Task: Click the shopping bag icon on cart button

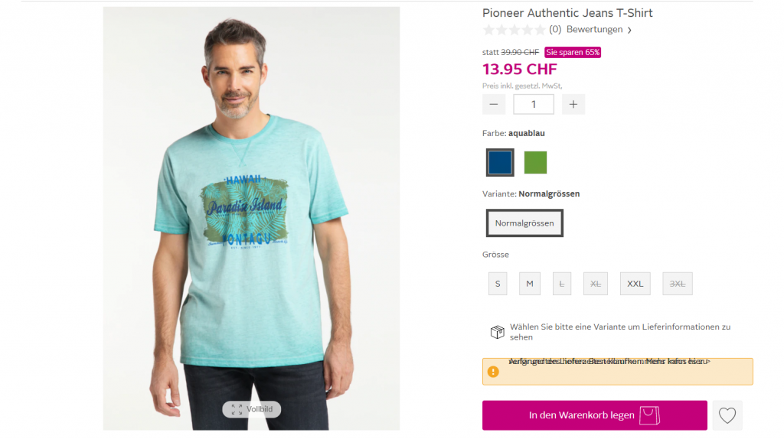Action: coord(649,415)
